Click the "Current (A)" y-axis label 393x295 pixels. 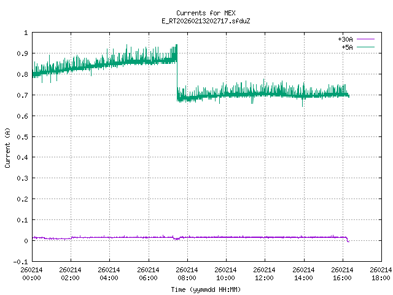[7, 147]
